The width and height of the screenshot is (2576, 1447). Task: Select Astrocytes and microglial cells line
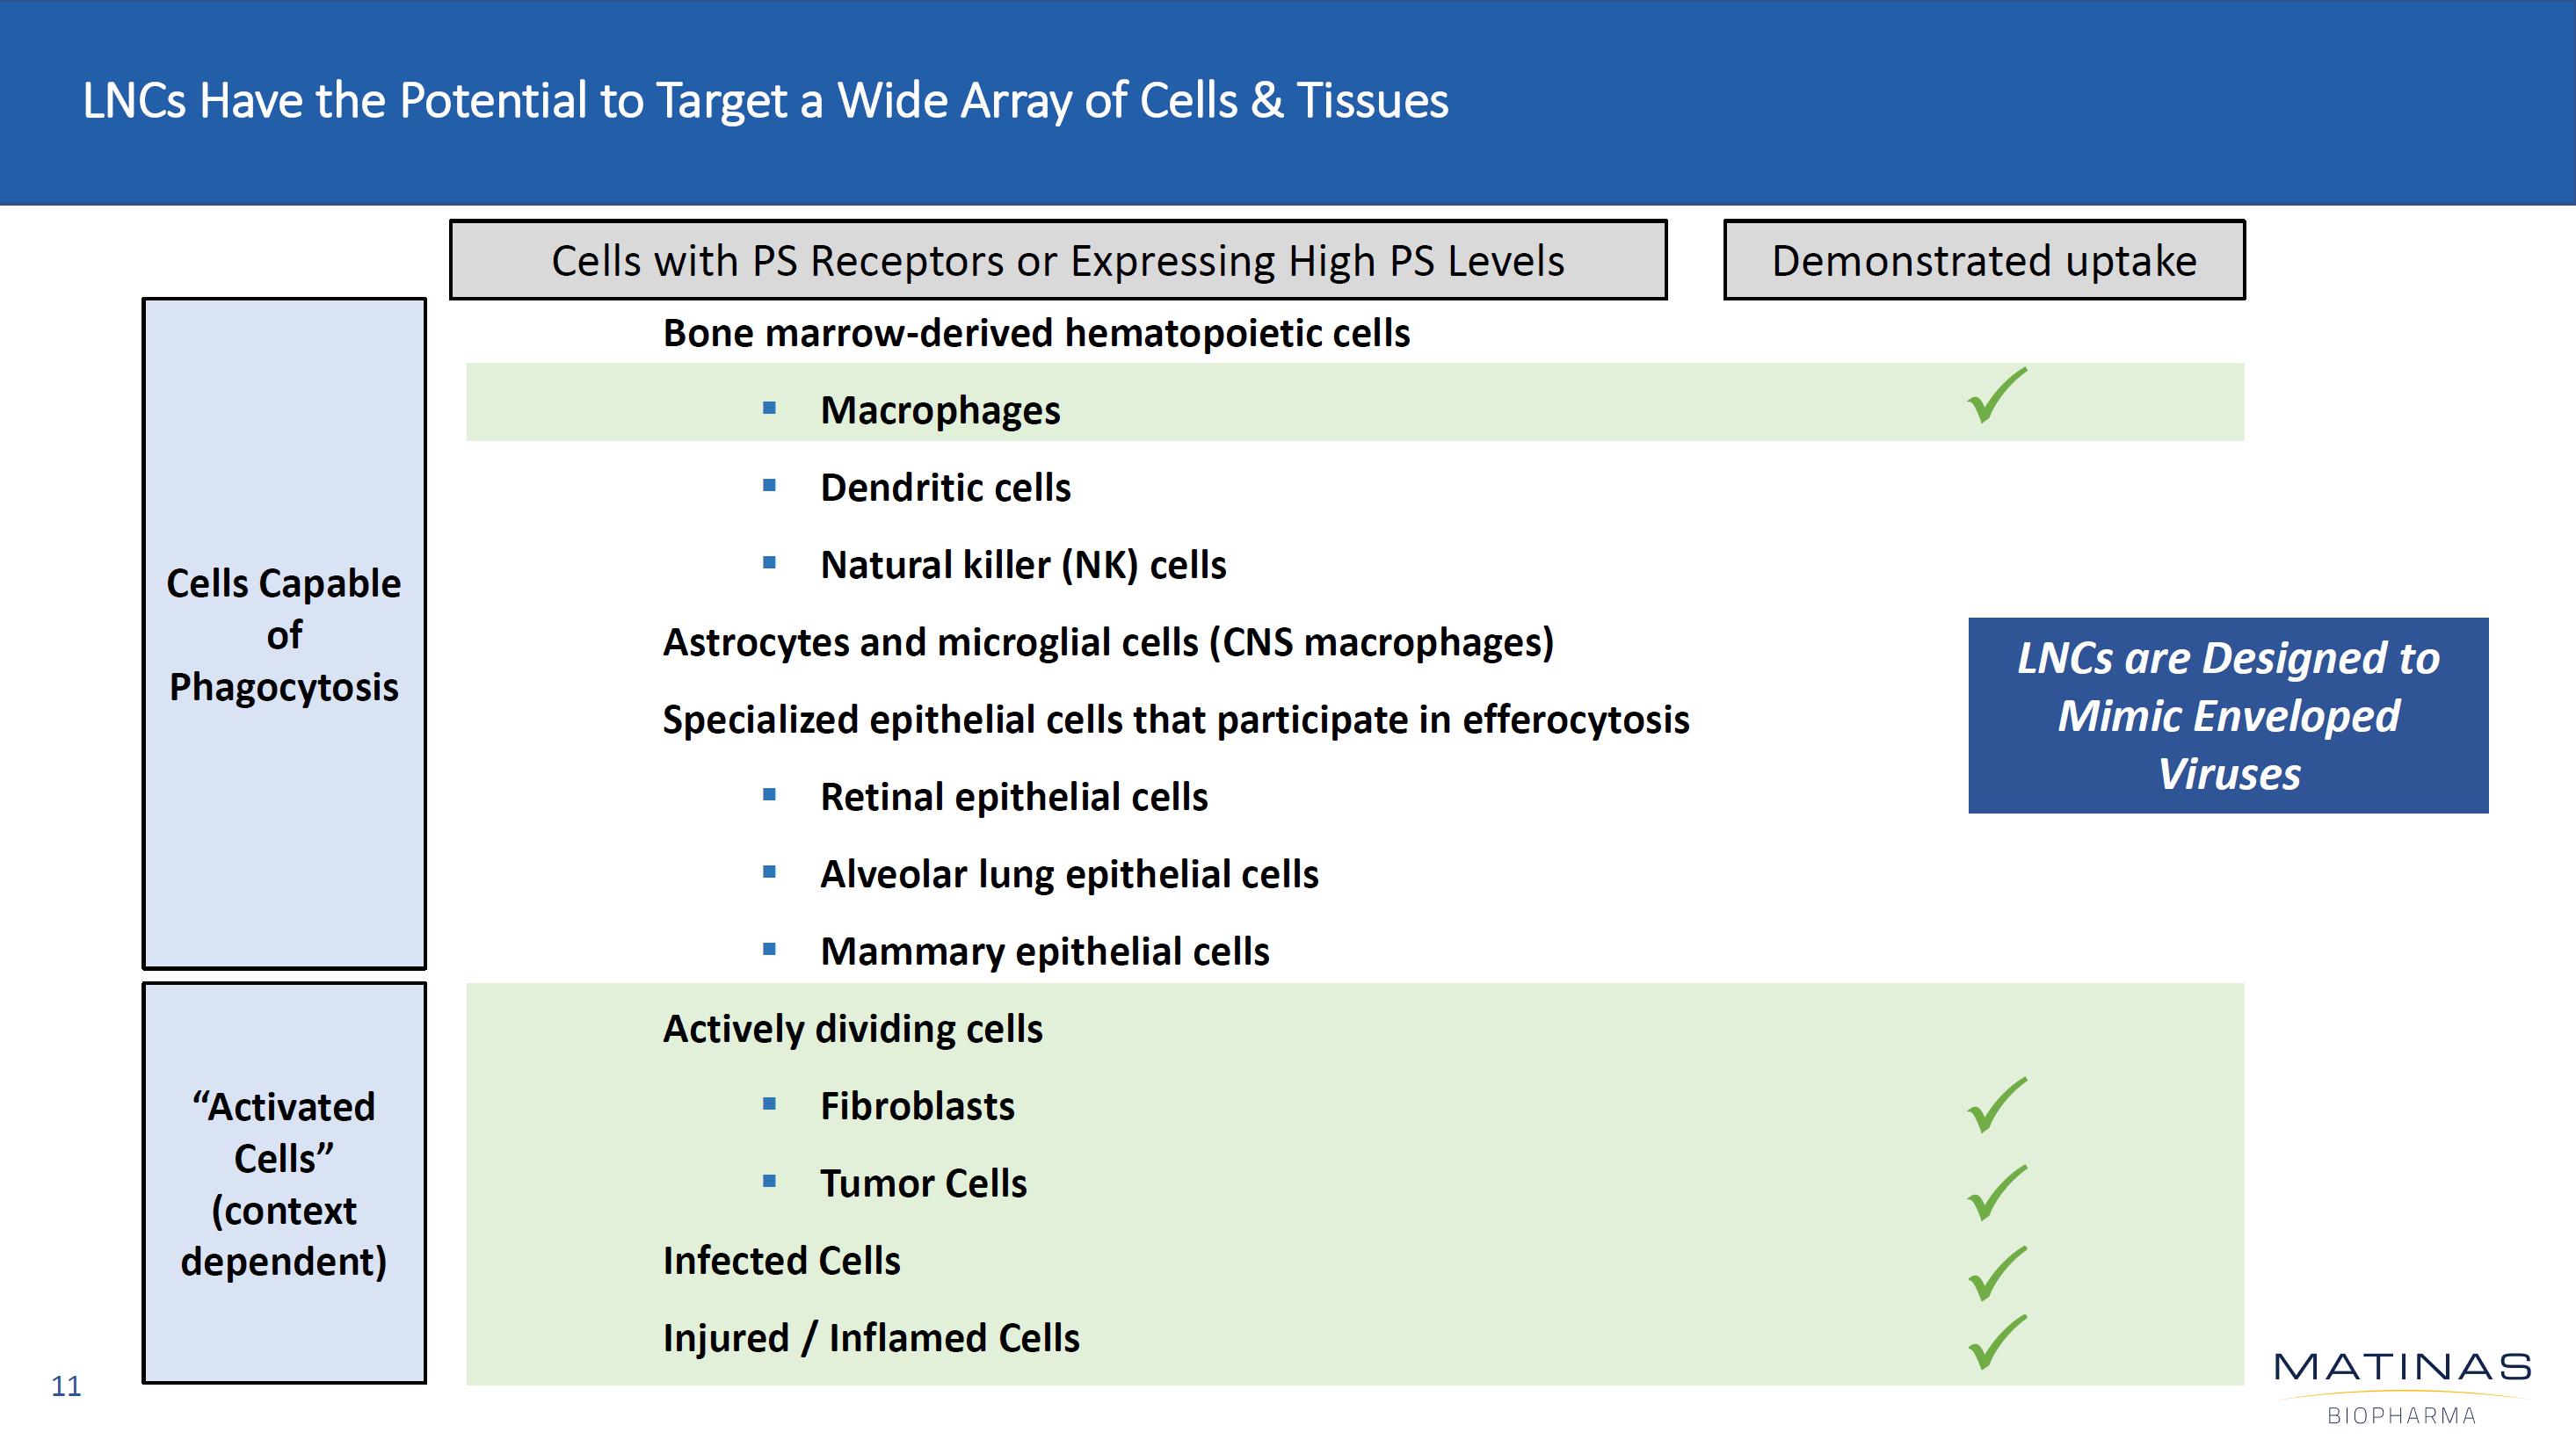click(1107, 642)
